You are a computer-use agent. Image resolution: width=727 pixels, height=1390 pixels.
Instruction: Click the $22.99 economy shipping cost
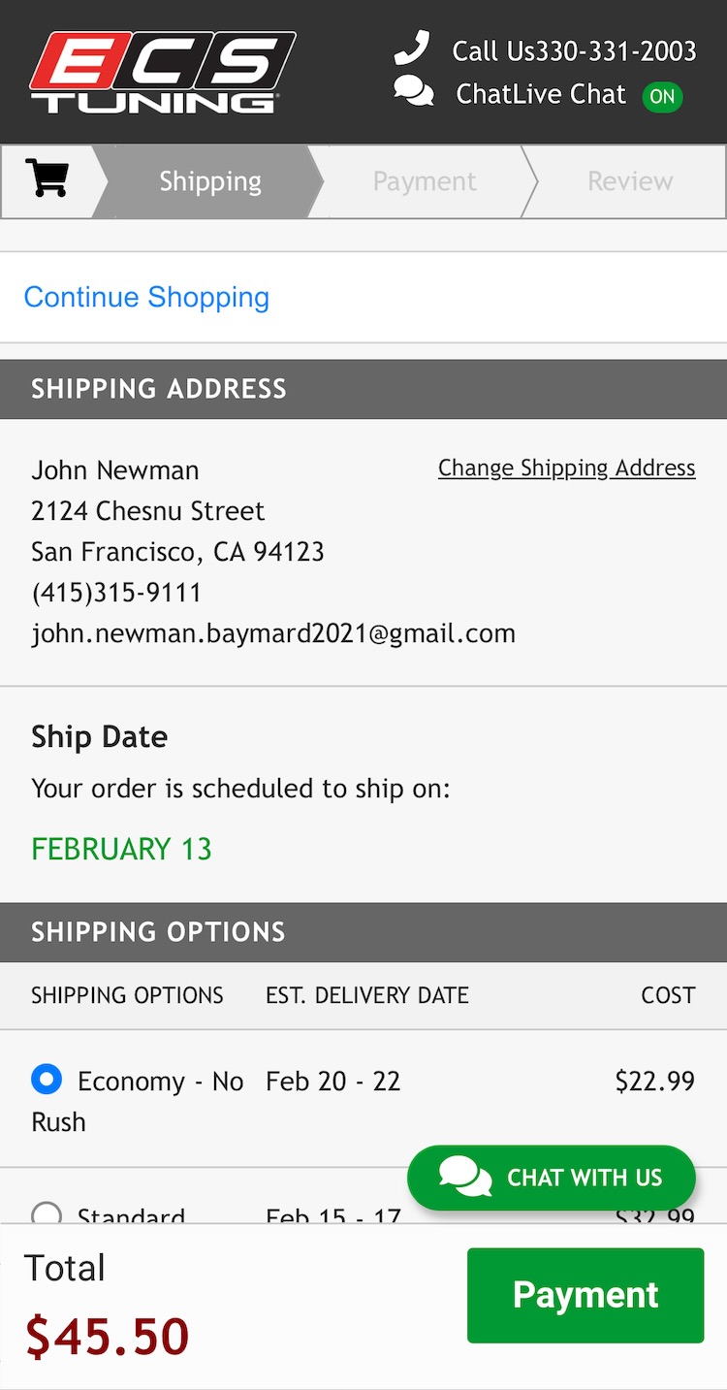pos(654,1081)
